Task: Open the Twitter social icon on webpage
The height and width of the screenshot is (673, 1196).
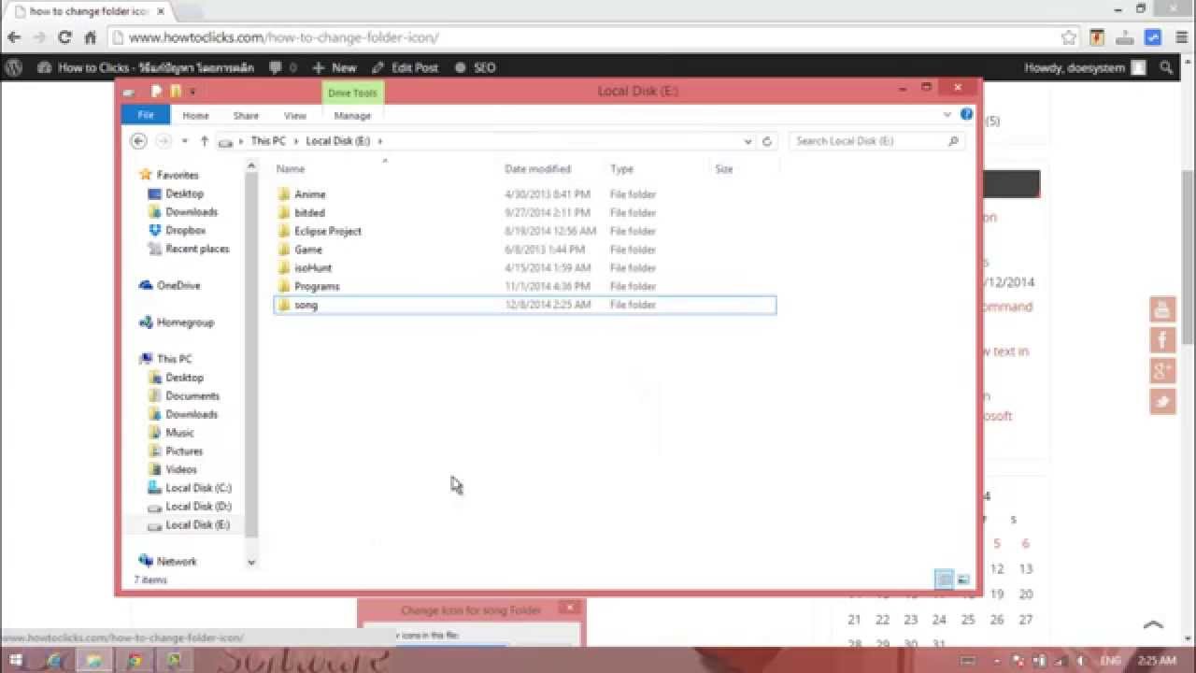Action: pos(1162,402)
